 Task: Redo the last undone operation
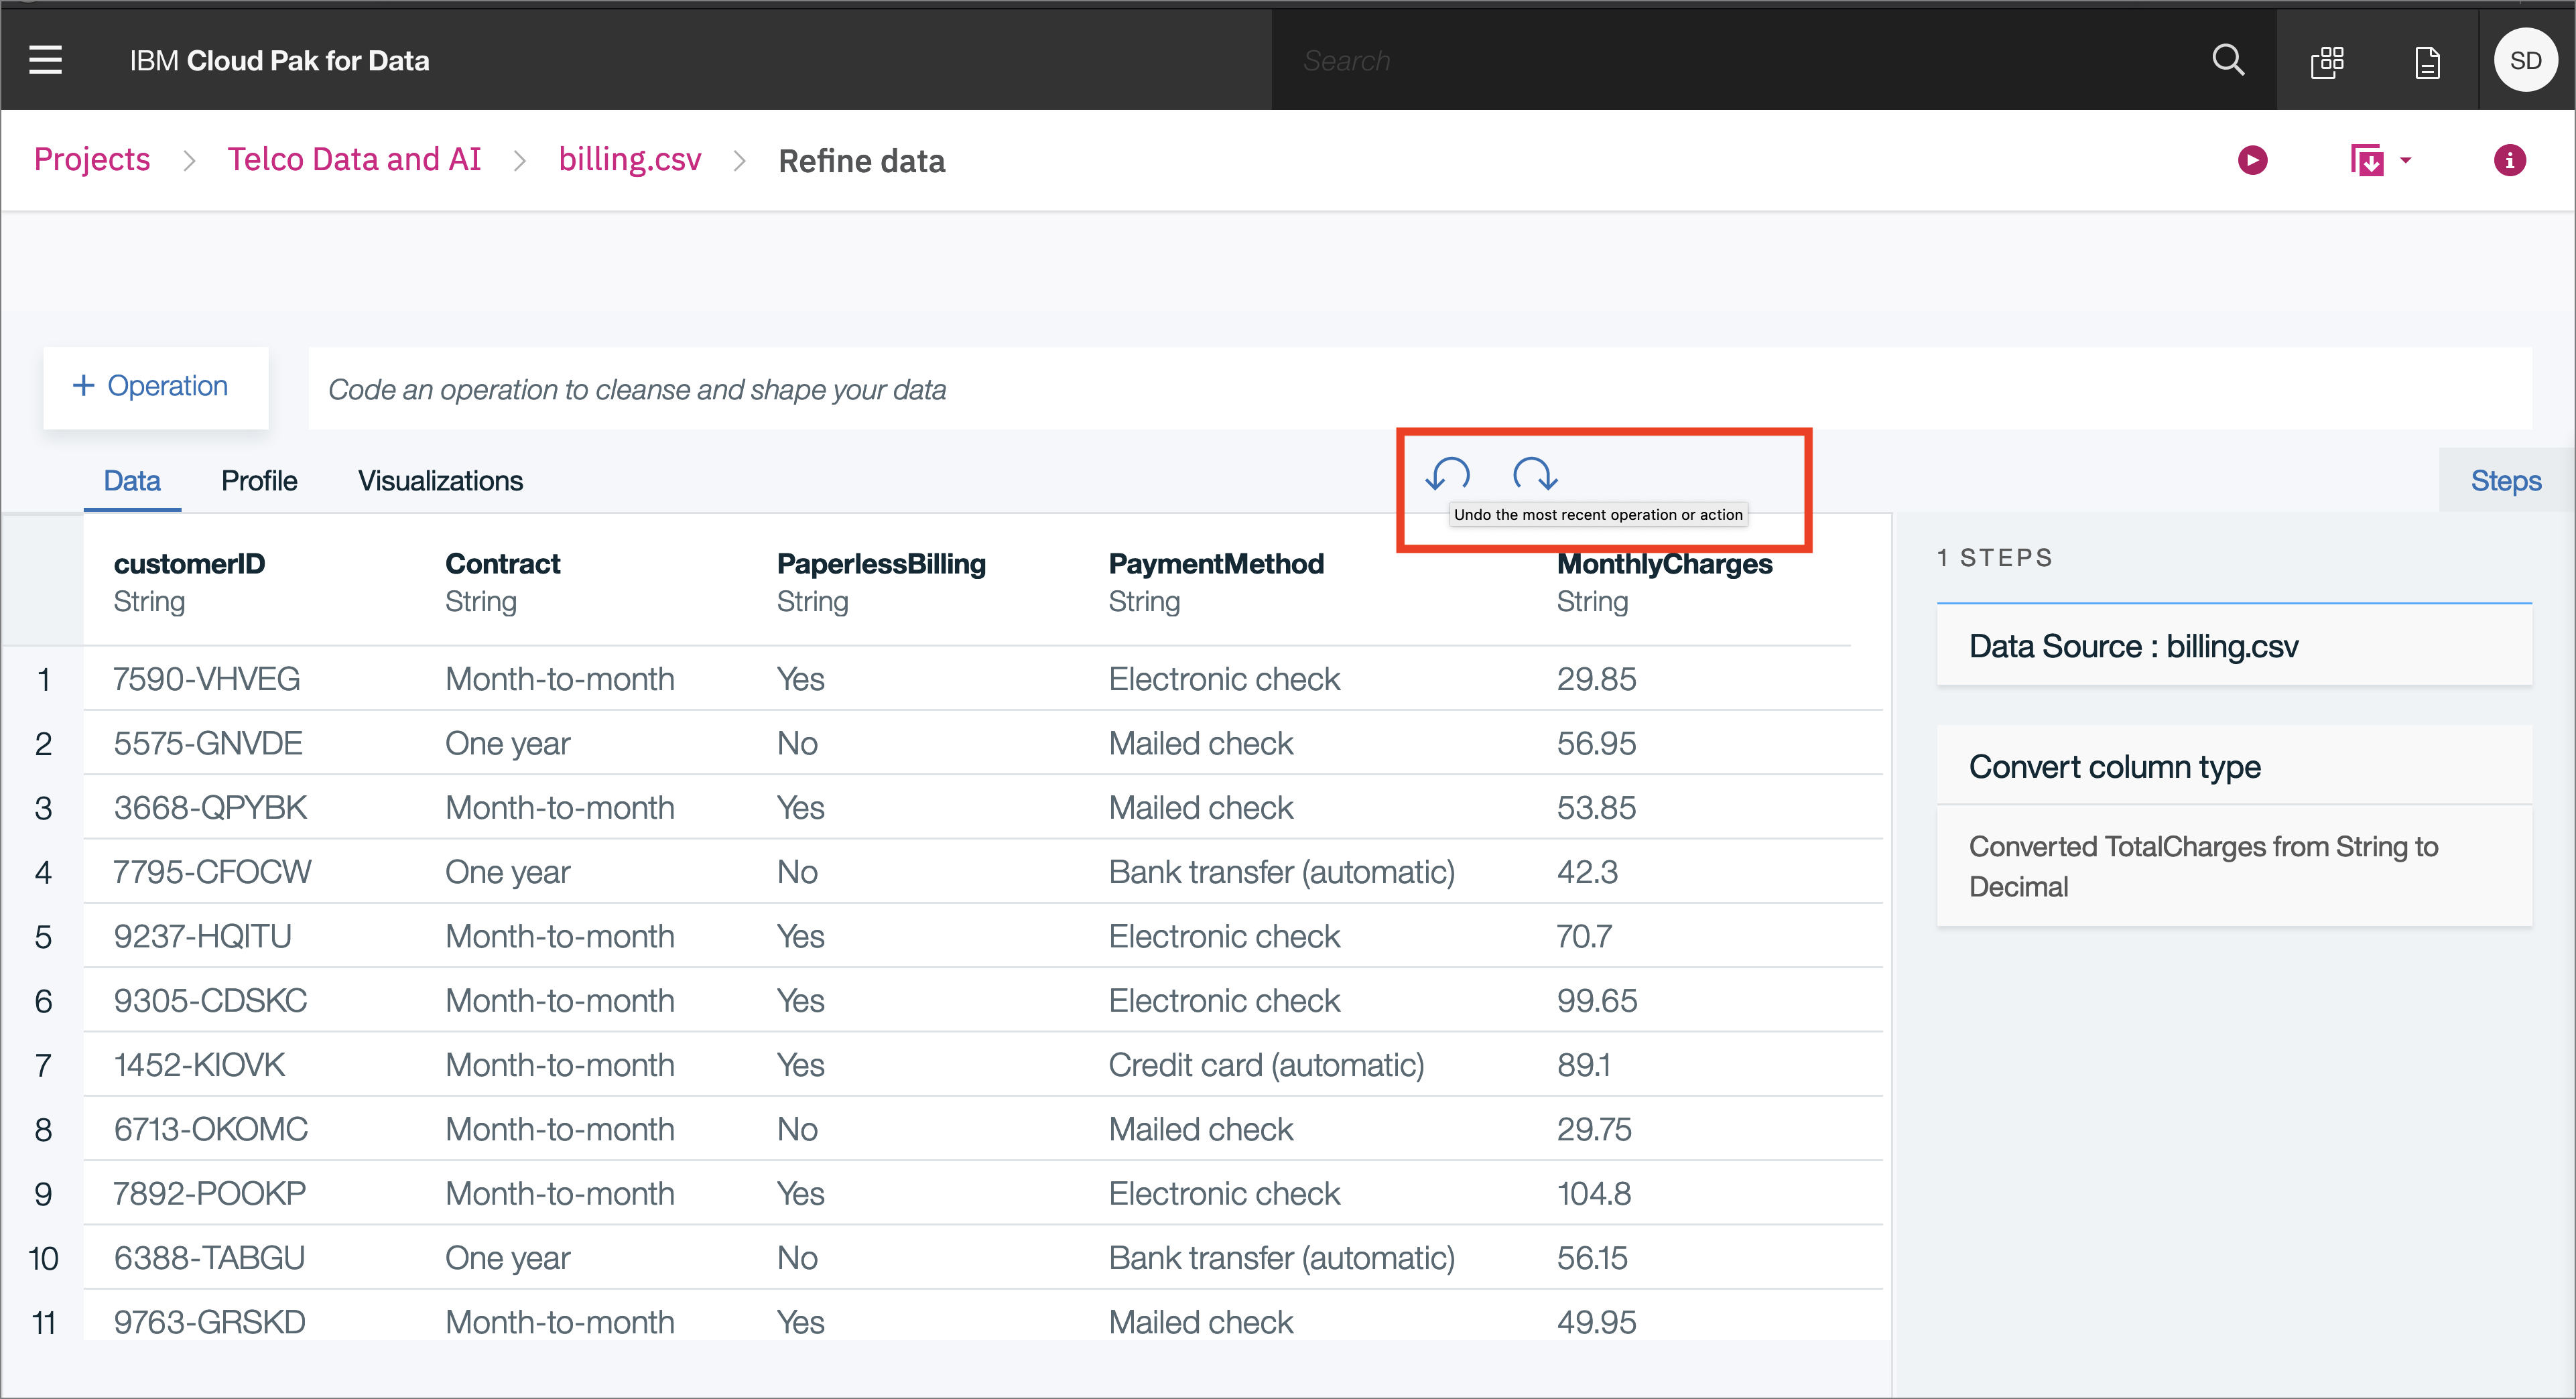coord(1534,474)
